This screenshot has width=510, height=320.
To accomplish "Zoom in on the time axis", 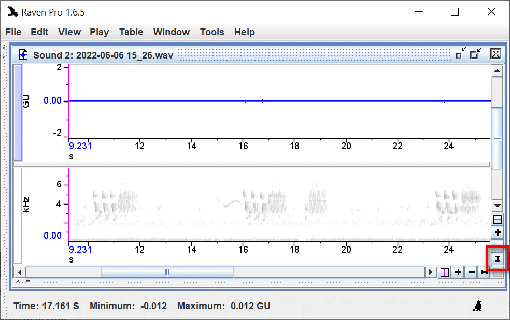I will [x=458, y=272].
